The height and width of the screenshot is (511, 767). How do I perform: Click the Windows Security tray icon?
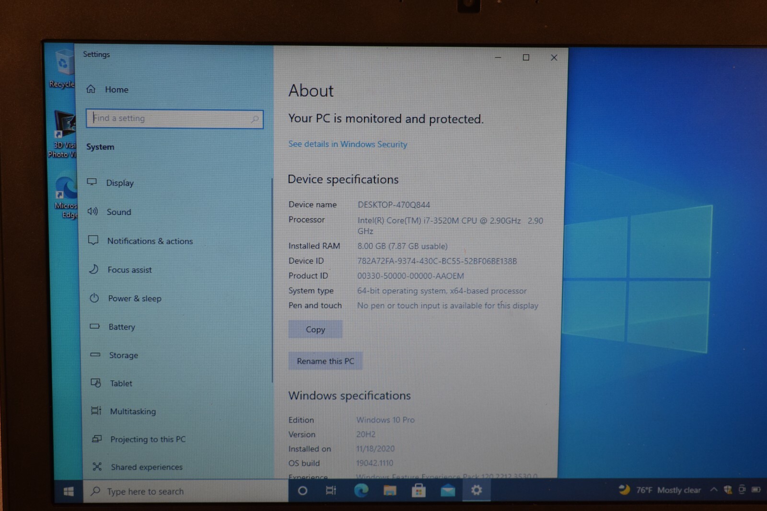click(728, 489)
